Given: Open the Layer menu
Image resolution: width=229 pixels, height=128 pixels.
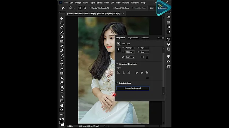Looking at the screenshot, I should pyautogui.click(x=86, y=3).
